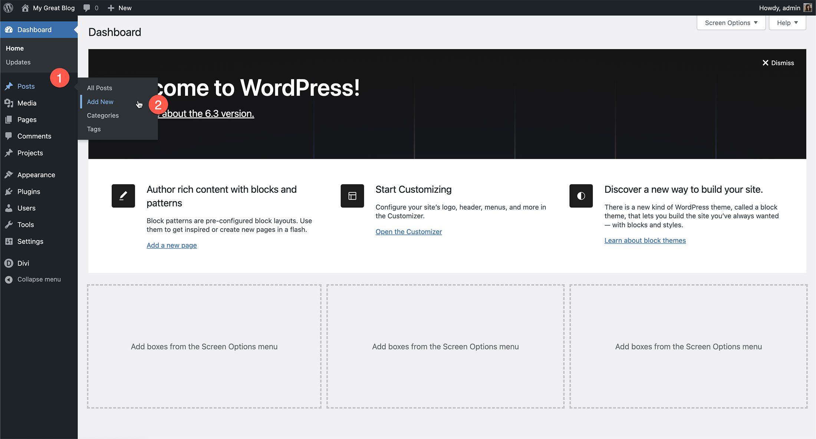Expand the New toolbar menu

tap(119, 7)
